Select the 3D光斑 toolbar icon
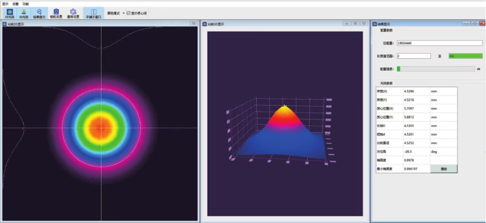This screenshot has width=486, height=223. point(24,13)
